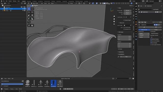Click the apply modifier checkmark button
Viewport: 163px width, 92px height.
point(144,27)
